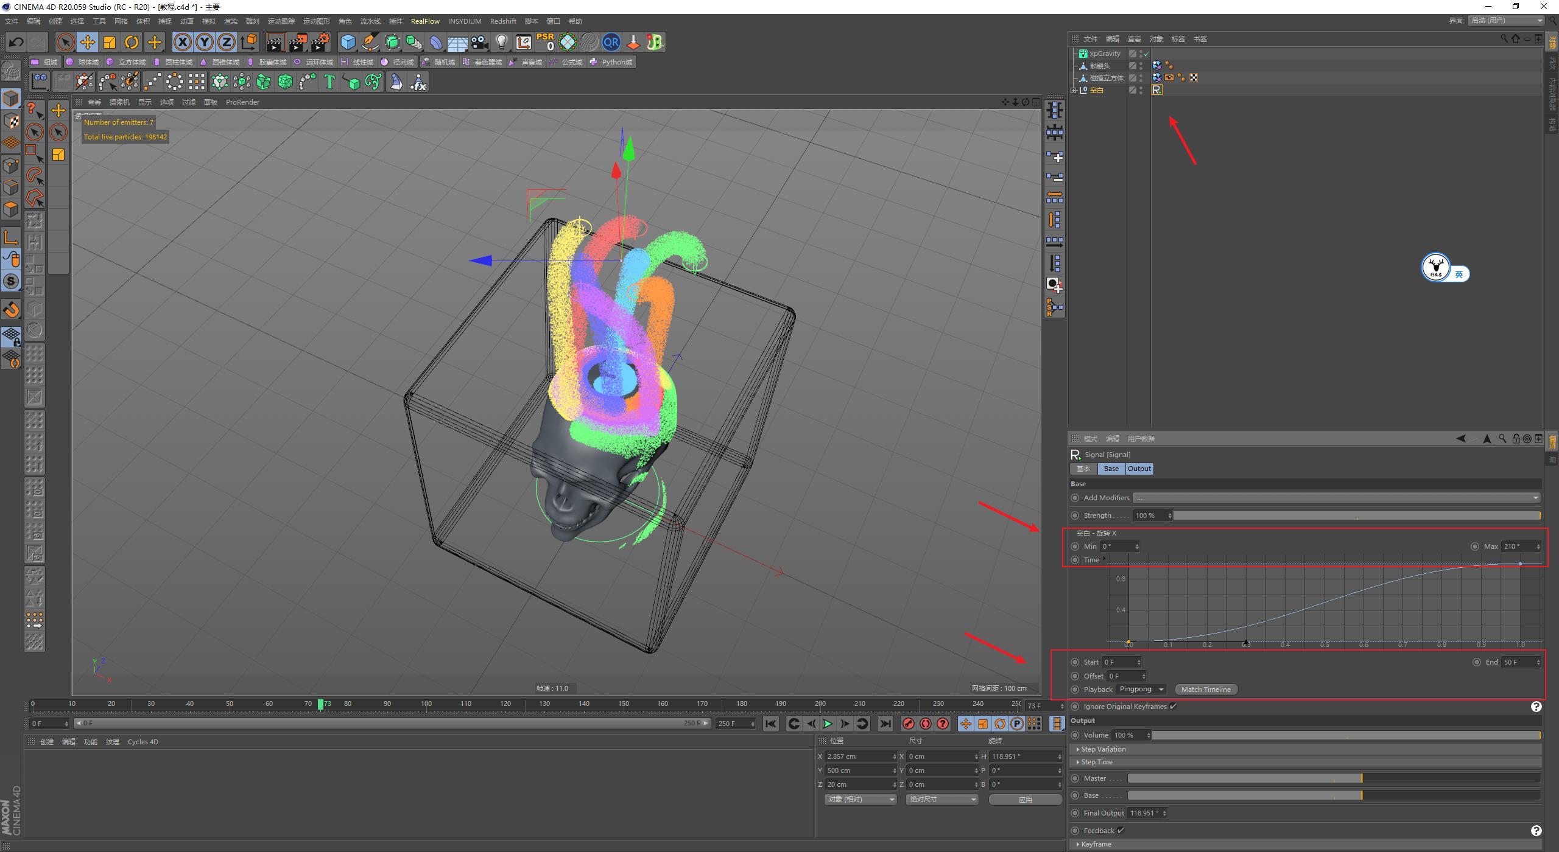Click the Undo icon
The image size is (1559, 852).
16,42
